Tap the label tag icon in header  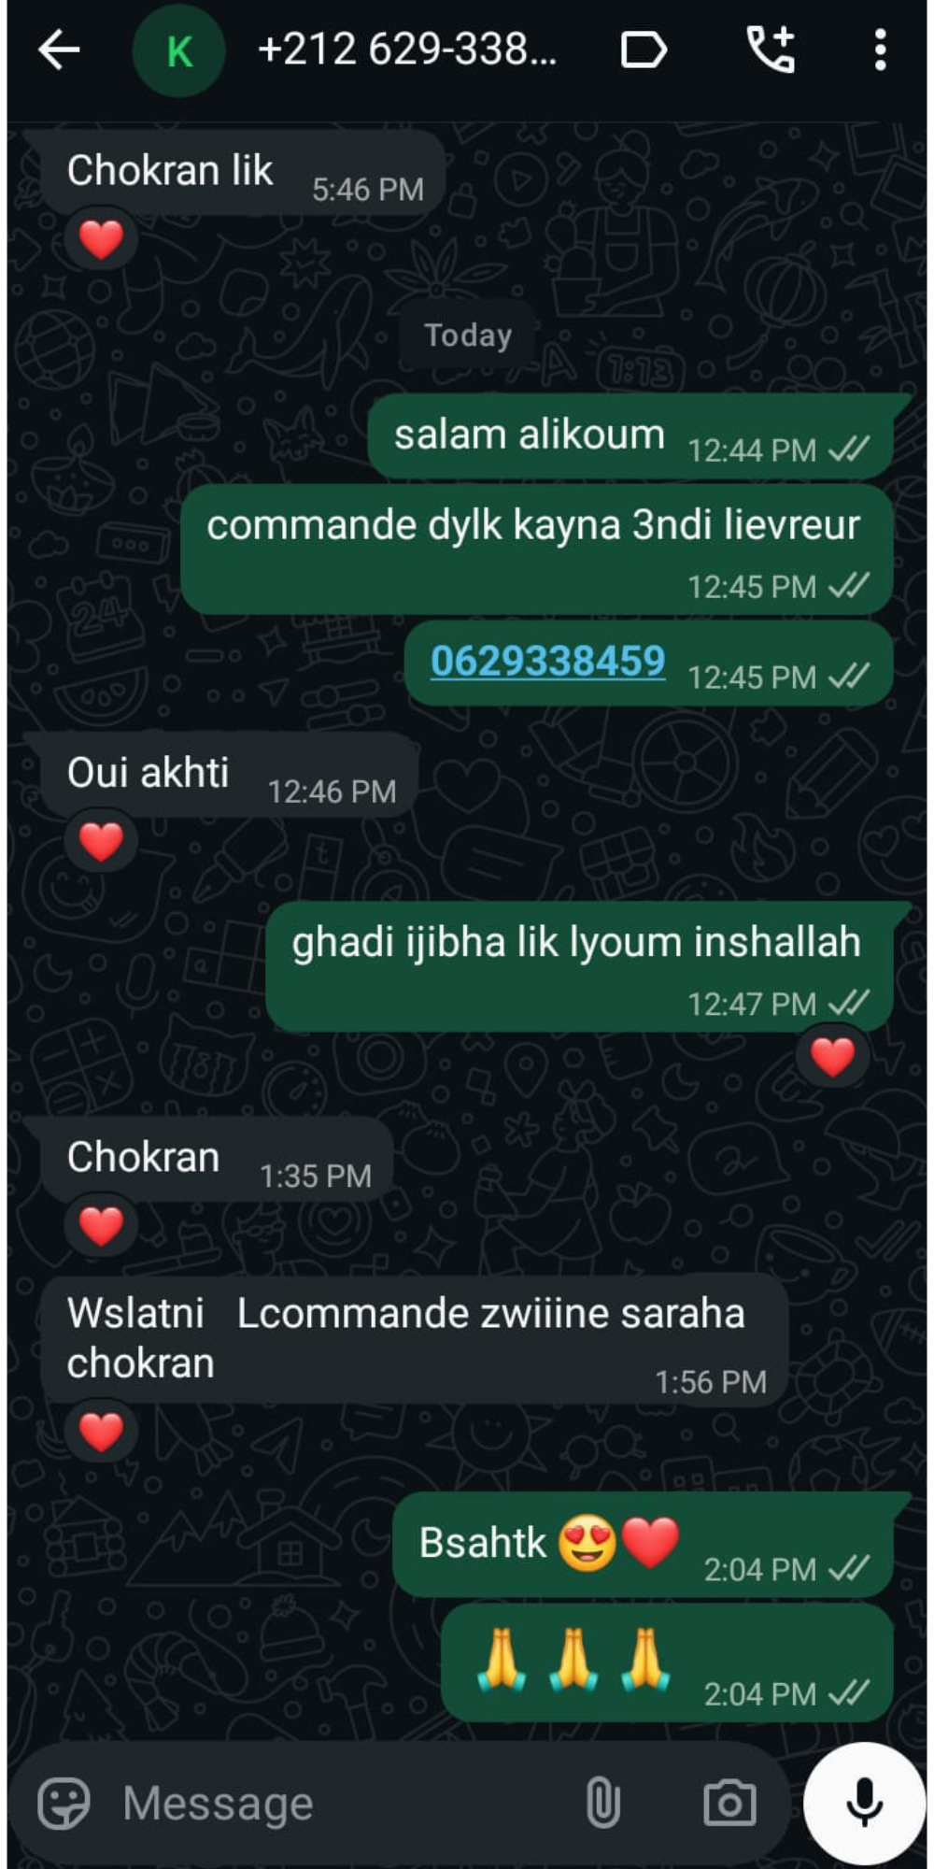click(644, 50)
